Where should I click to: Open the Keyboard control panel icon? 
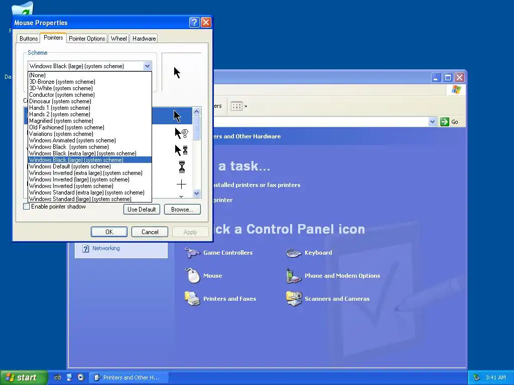(x=294, y=253)
